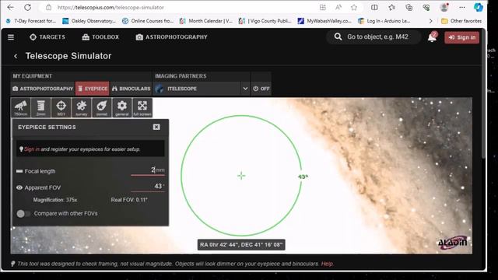Open the Log In Arduino bookmark

click(x=384, y=21)
